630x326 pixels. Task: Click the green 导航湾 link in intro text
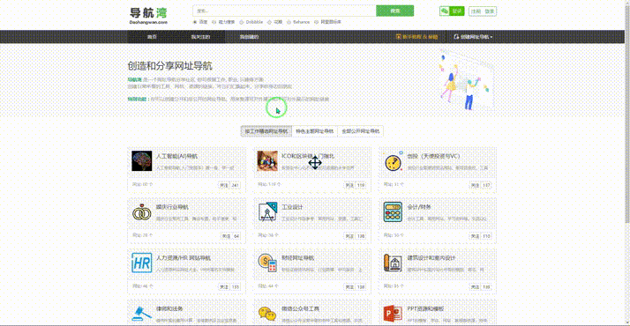(x=135, y=79)
